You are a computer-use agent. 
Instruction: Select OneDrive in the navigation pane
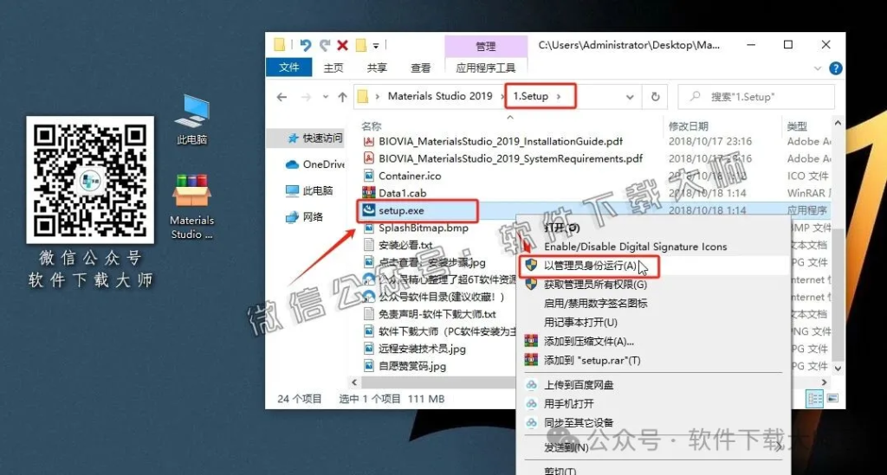tap(315, 164)
